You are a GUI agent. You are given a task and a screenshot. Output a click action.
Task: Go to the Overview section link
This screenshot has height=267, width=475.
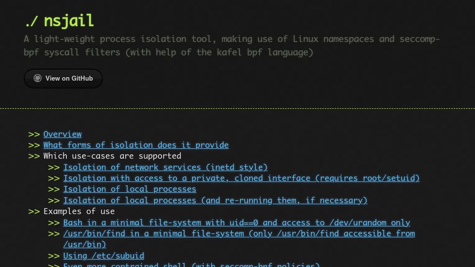[x=62, y=134]
